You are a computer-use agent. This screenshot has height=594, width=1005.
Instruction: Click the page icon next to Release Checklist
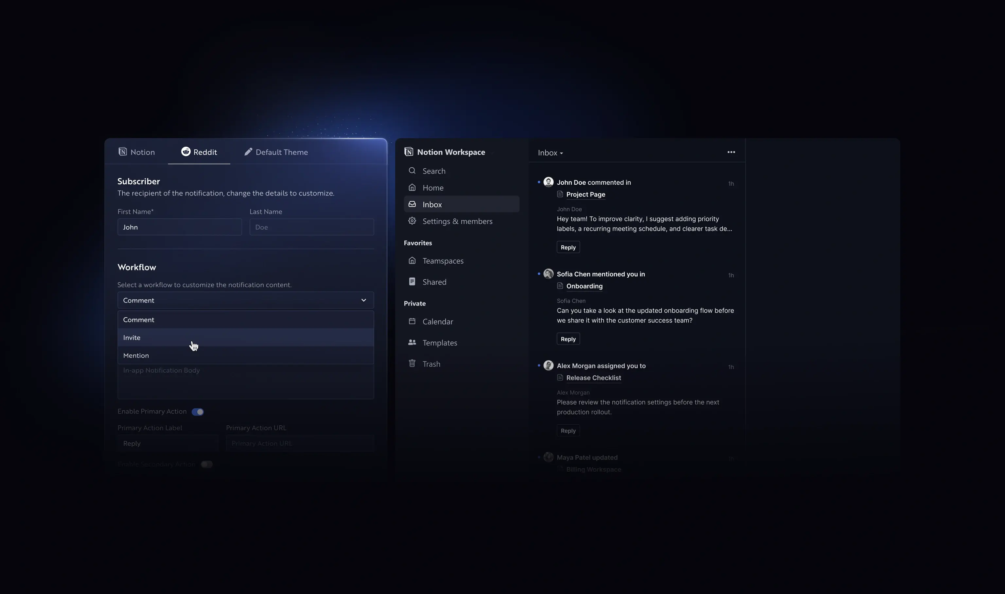560,378
